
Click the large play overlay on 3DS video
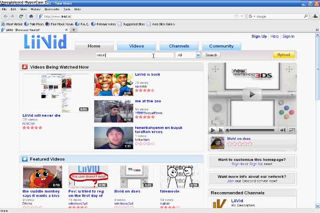pyautogui.click(x=252, y=95)
